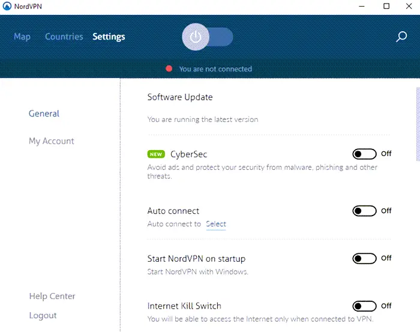The width and height of the screenshot is (420, 332).
Task: Click the NordVPN logo in title bar
Action: coord(7,6)
